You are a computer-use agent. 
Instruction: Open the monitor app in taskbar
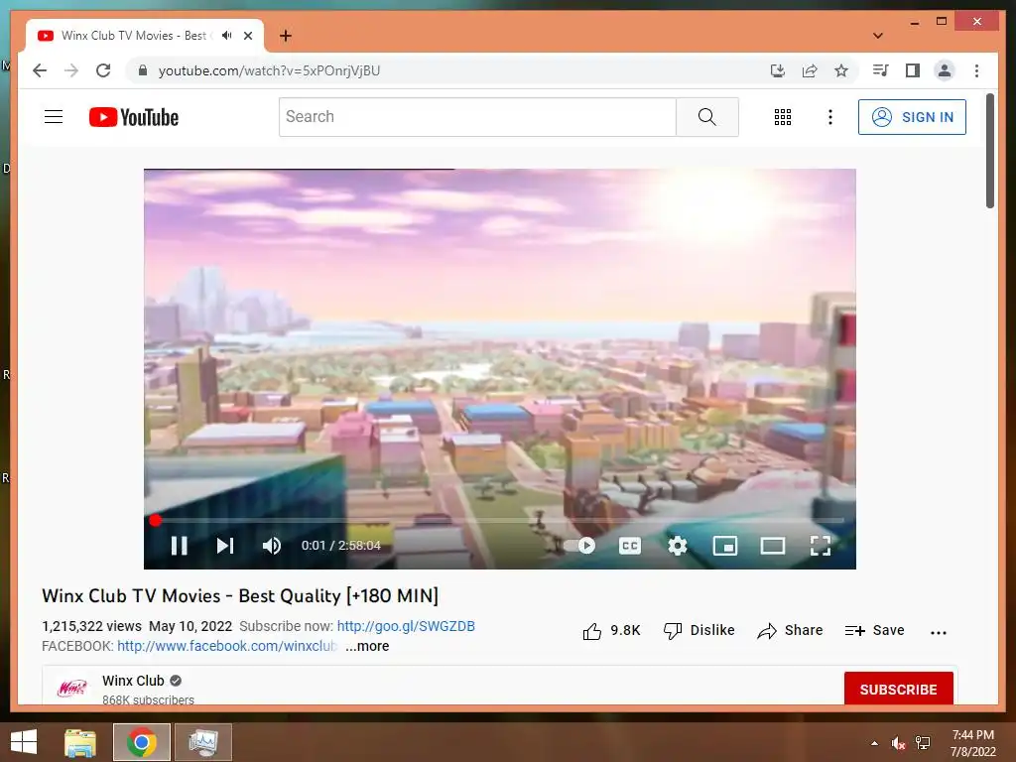(203, 742)
